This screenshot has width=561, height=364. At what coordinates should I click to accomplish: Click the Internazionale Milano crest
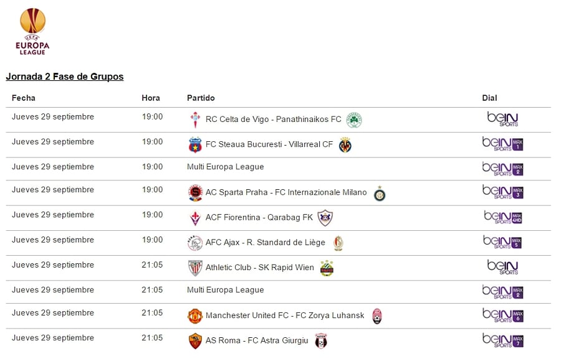tap(380, 194)
